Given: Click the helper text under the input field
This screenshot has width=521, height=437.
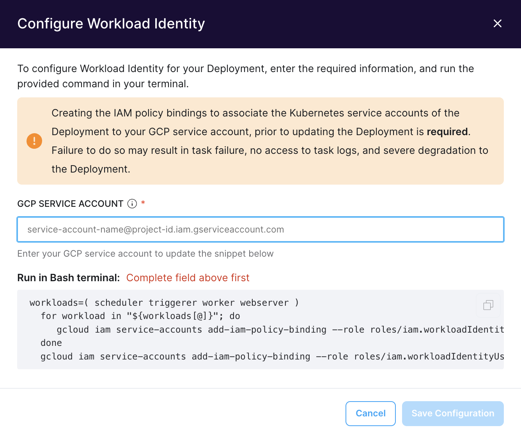Looking at the screenshot, I should coord(145,254).
